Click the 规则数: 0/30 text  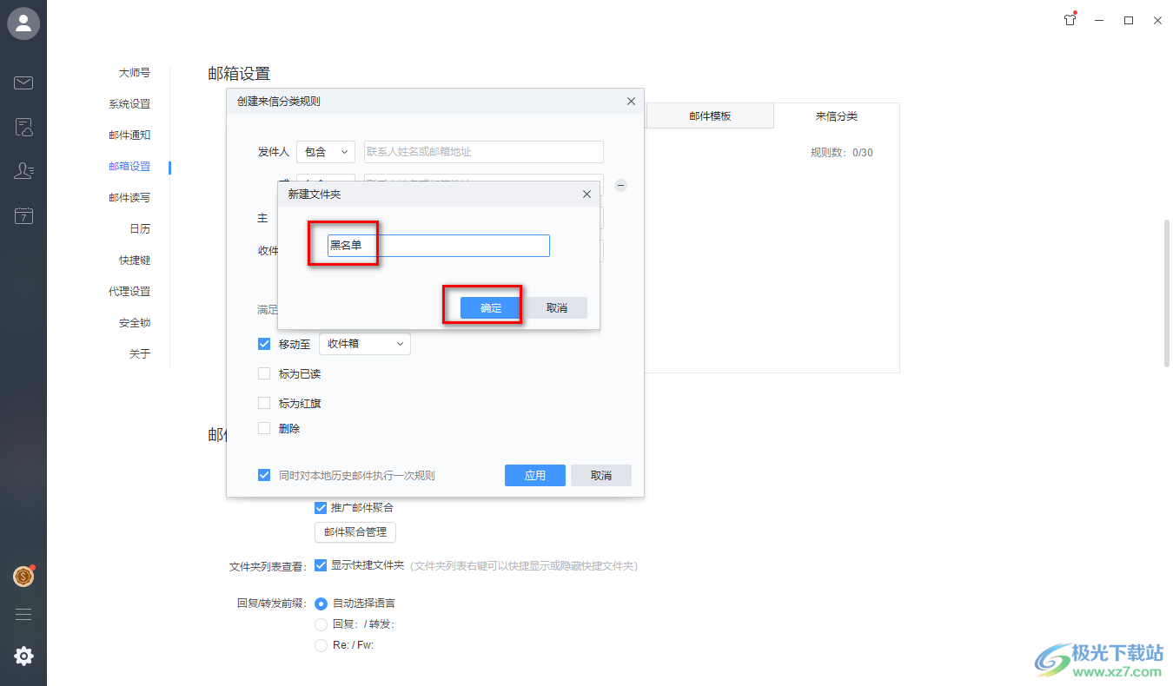[842, 153]
